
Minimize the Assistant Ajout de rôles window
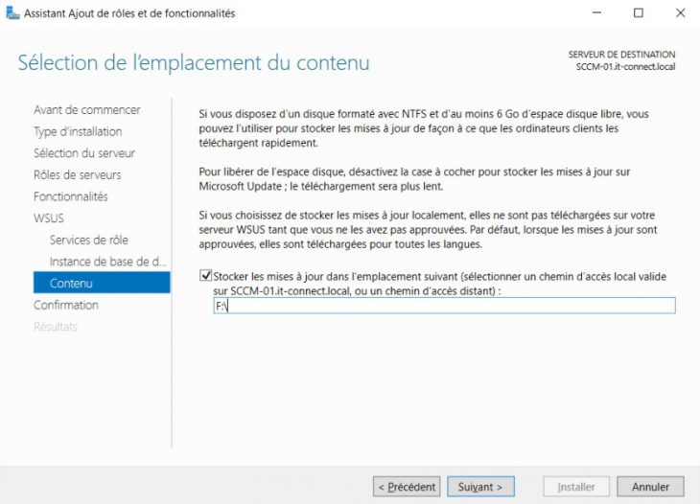click(x=596, y=12)
